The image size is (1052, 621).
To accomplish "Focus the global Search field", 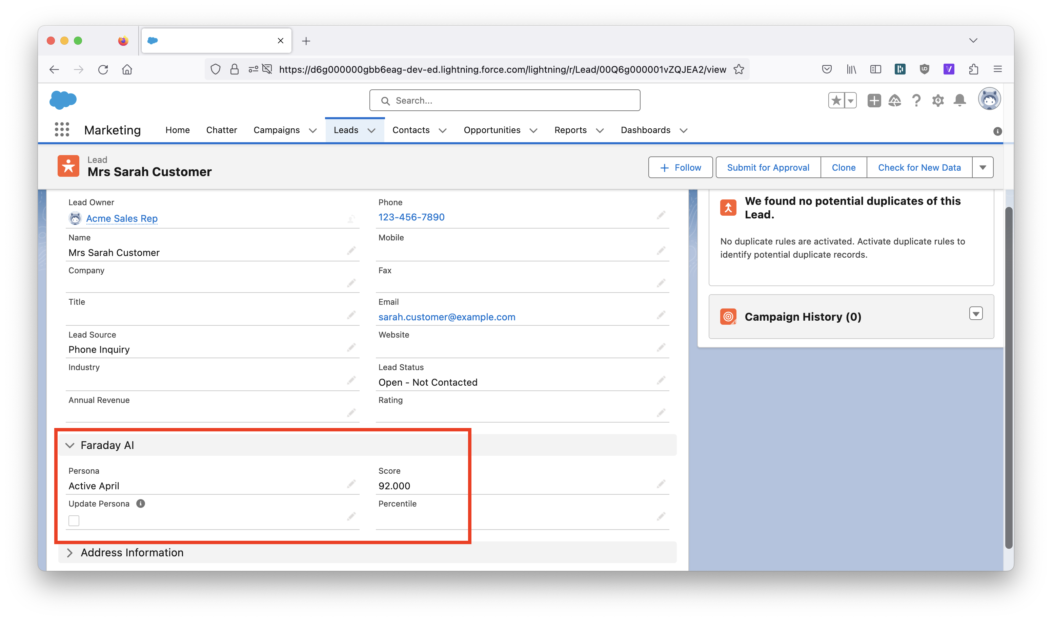I will (x=505, y=101).
